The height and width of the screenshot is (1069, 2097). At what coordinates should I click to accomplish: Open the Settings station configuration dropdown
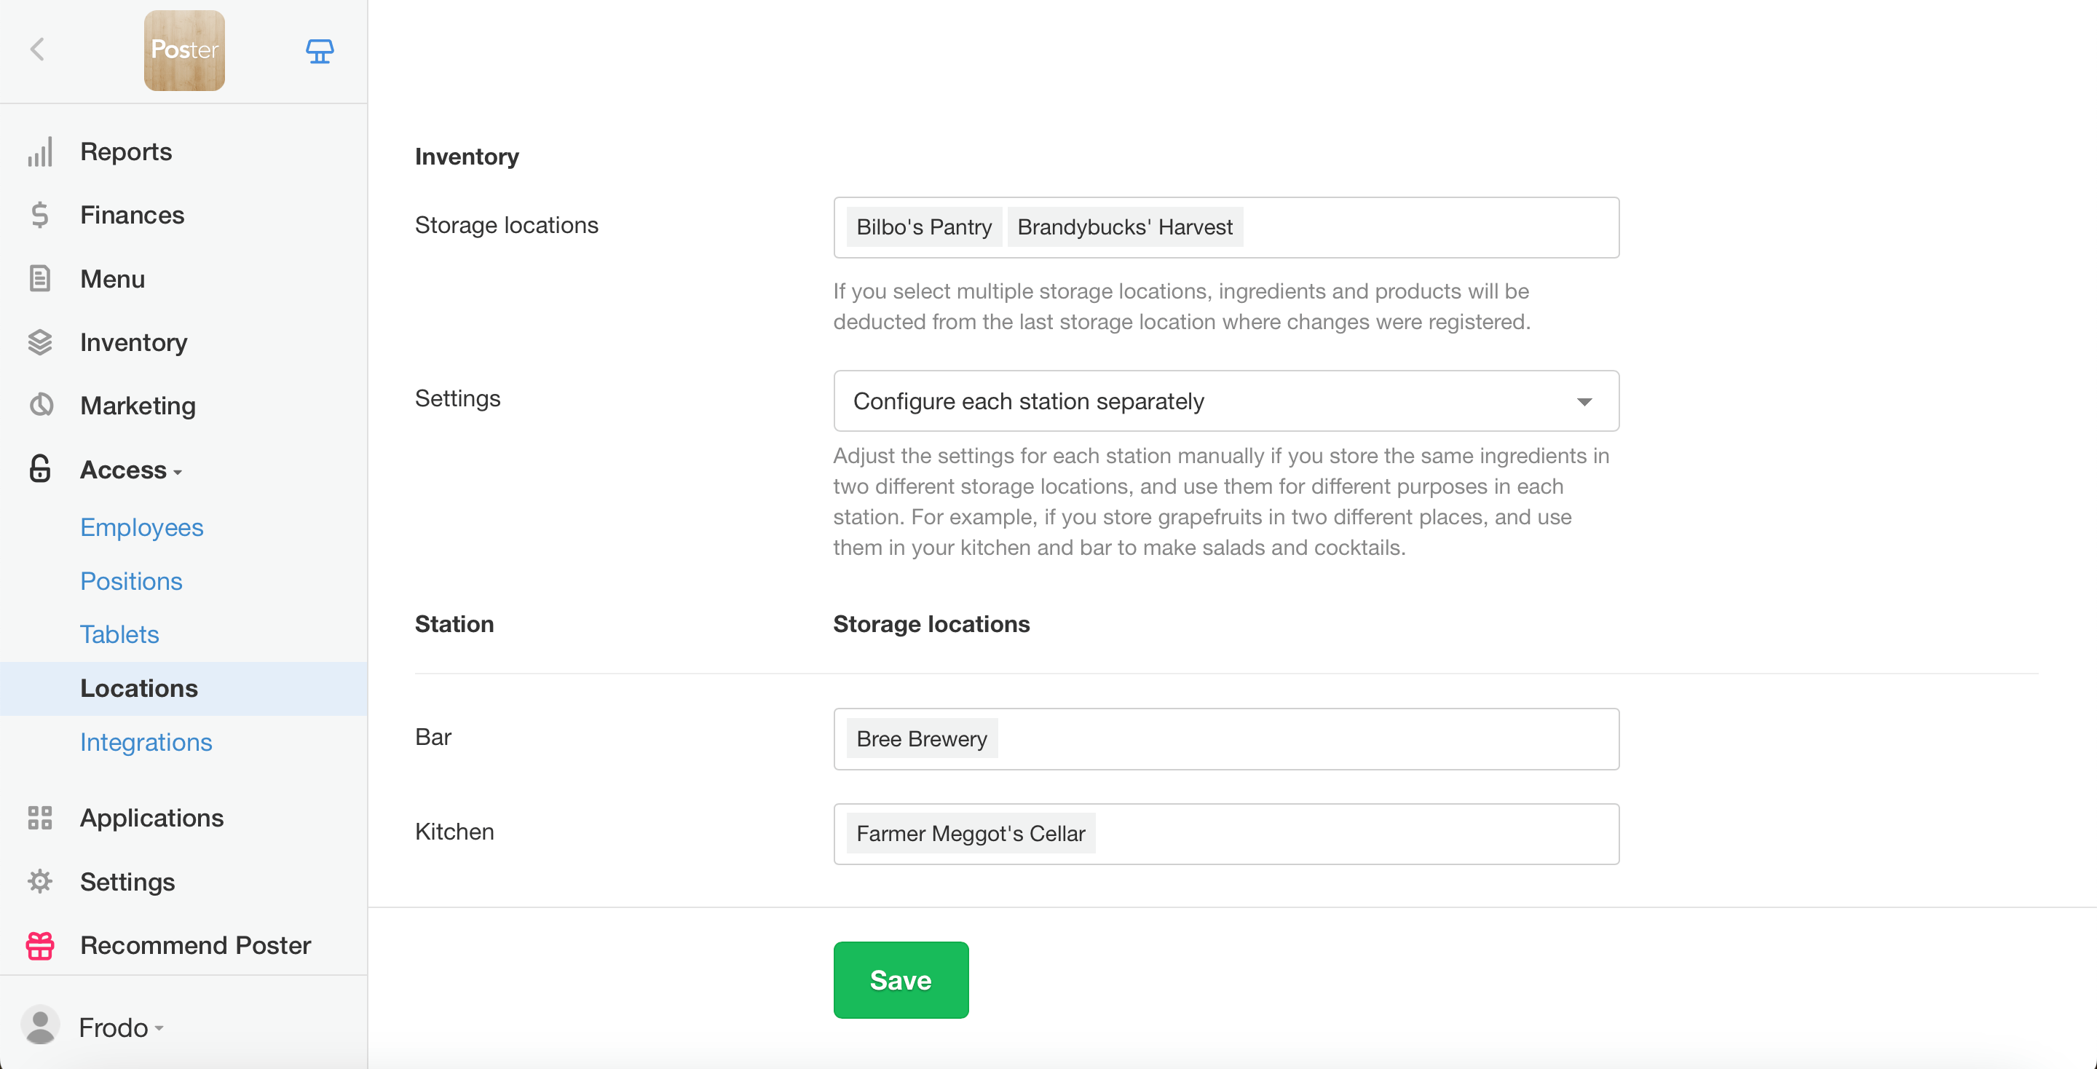coord(1225,401)
